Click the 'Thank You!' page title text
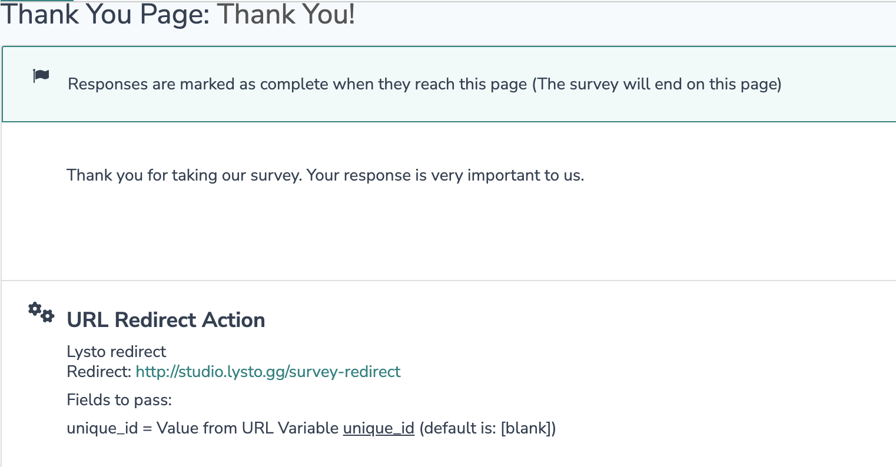The width and height of the screenshot is (896, 467). point(287,14)
